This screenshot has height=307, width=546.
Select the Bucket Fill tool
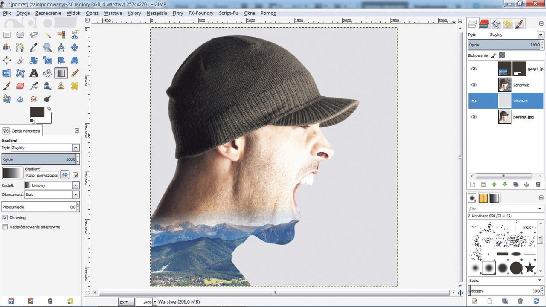click(47, 73)
